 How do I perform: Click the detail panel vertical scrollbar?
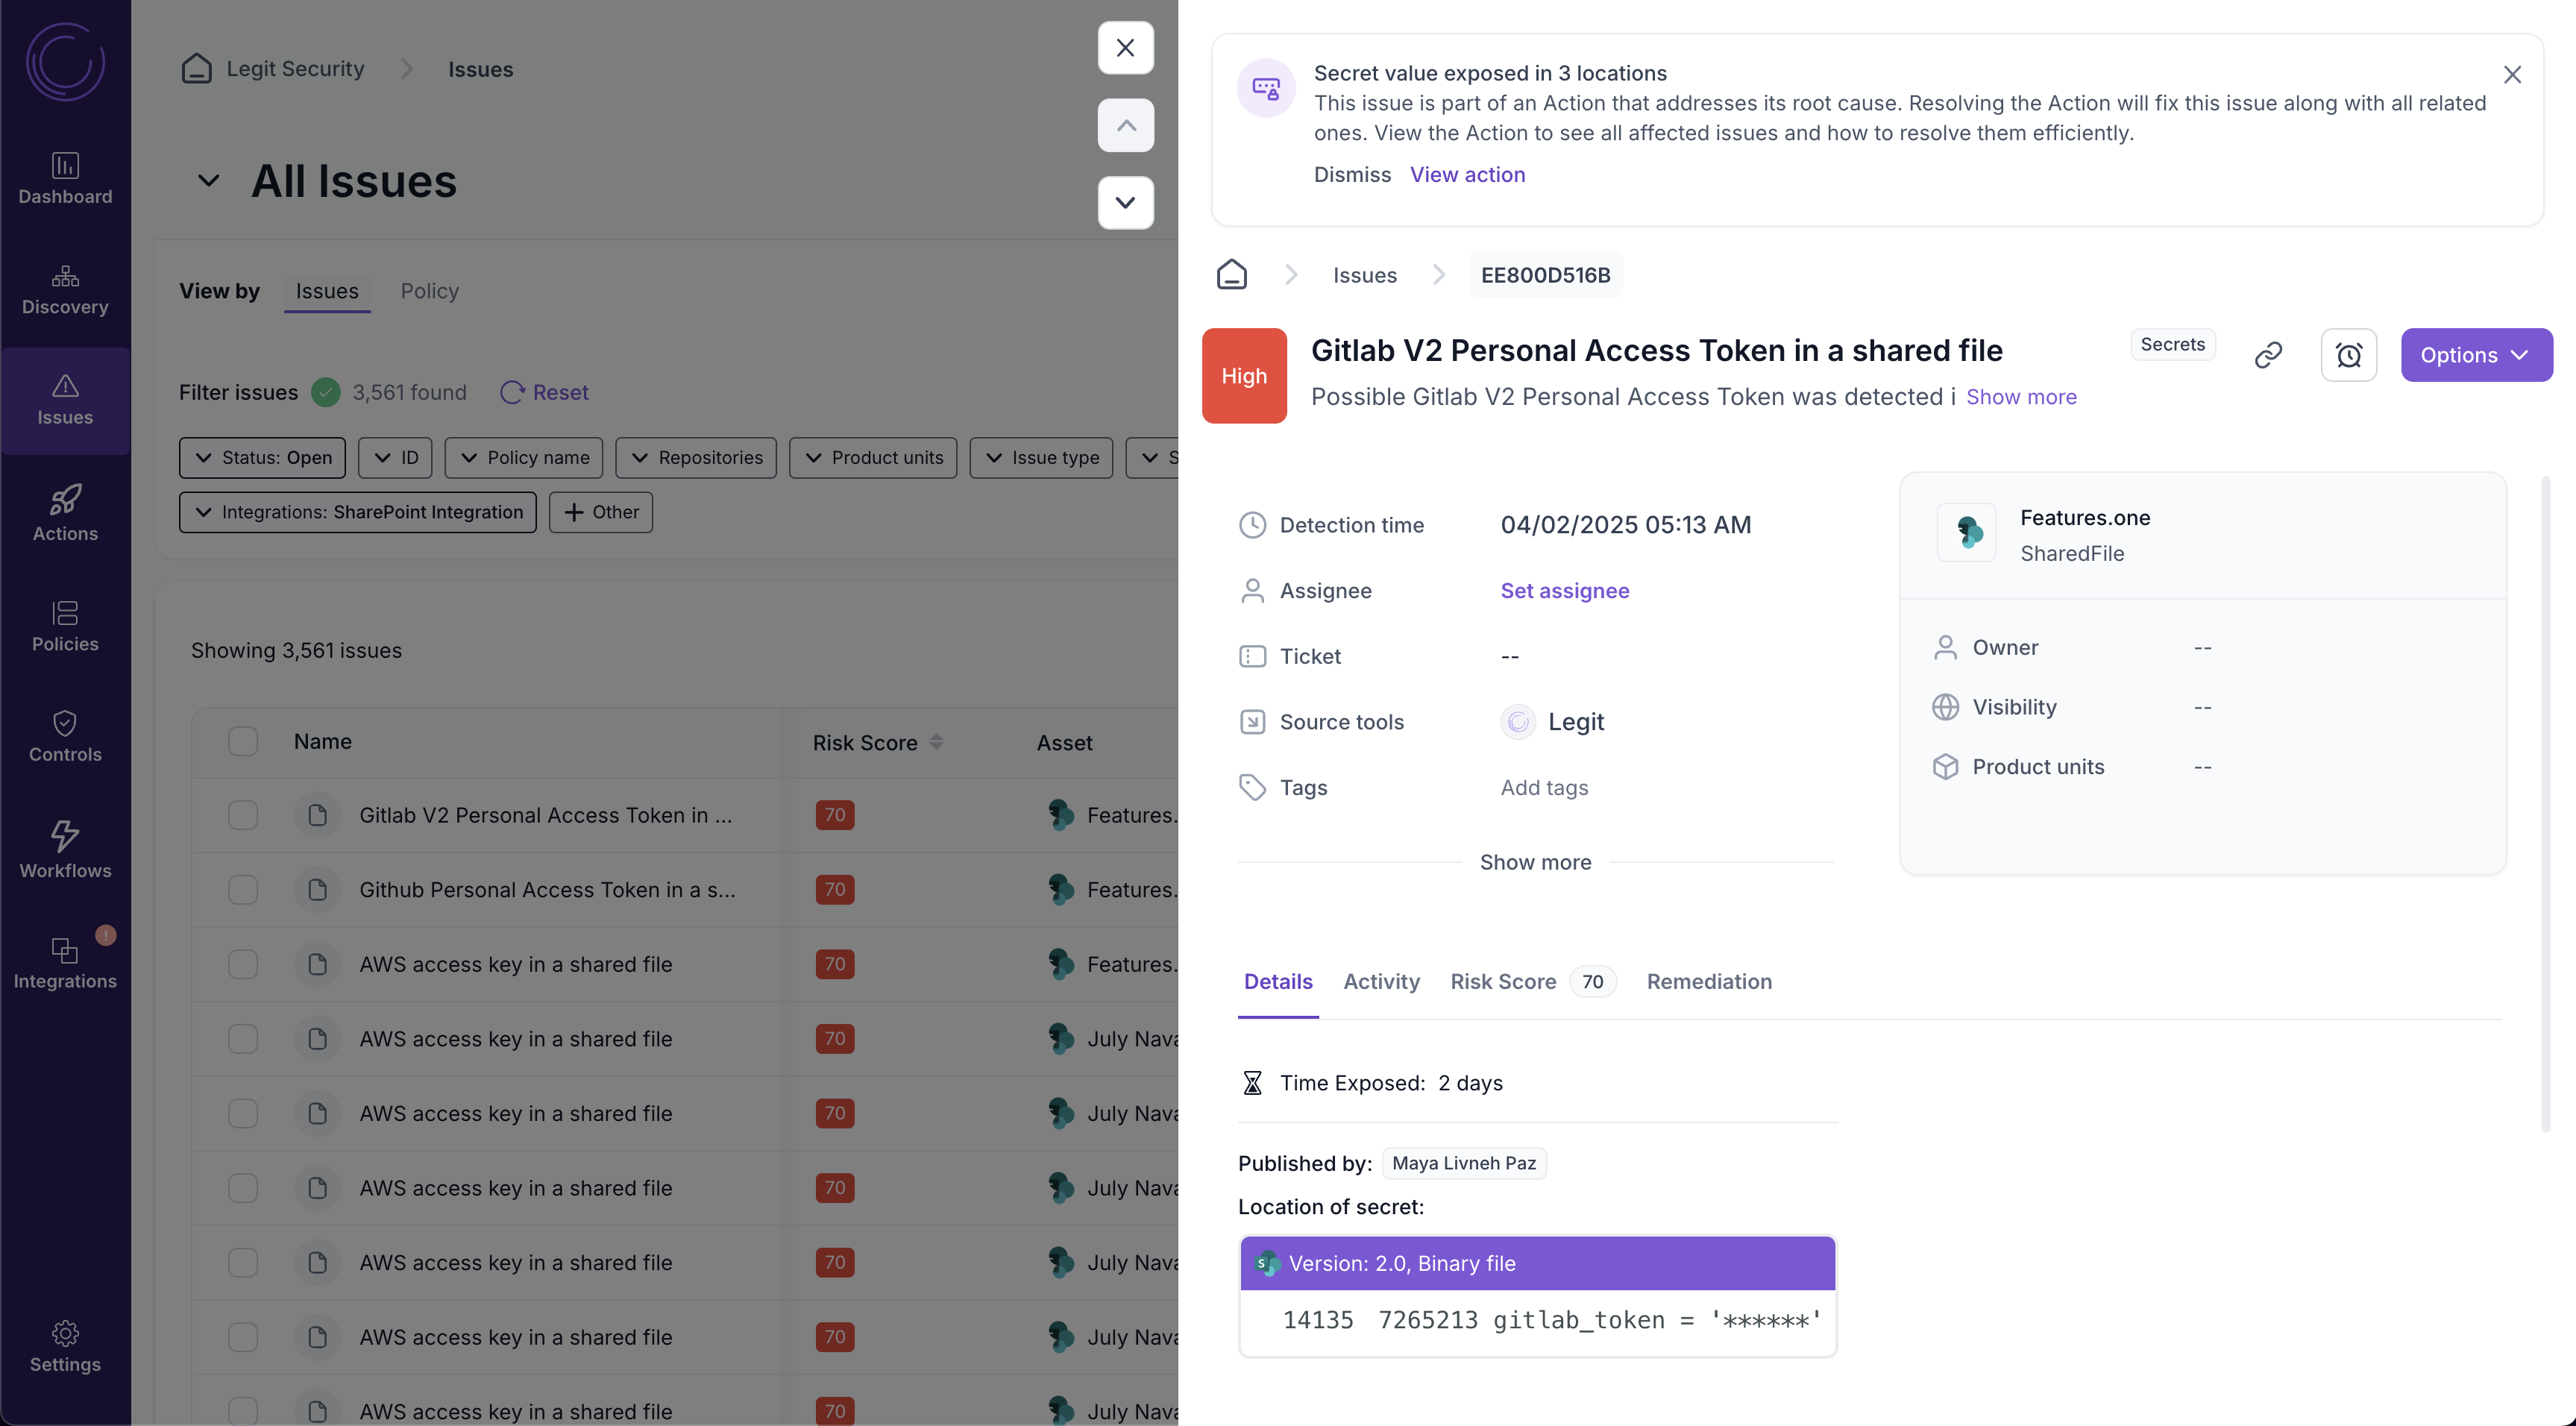[2545, 803]
